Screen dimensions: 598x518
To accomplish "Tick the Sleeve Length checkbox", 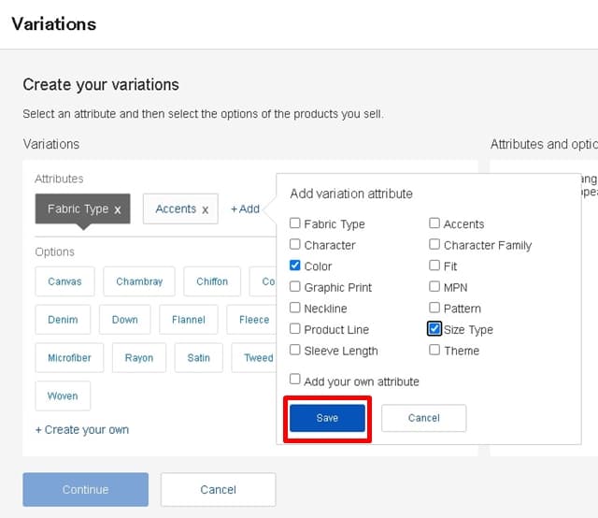I will click(x=295, y=351).
